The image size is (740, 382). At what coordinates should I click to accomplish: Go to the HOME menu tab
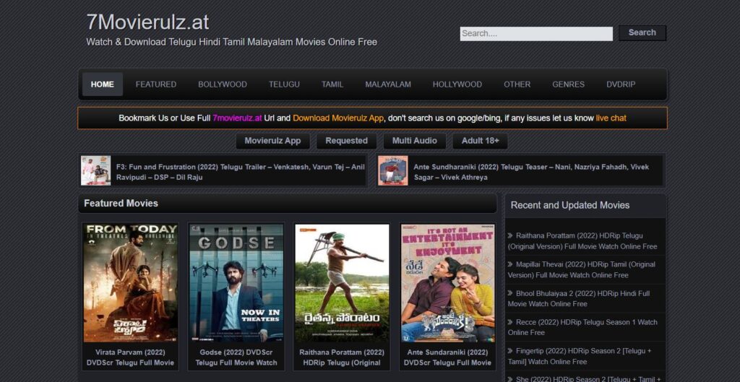click(x=102, y=84)
